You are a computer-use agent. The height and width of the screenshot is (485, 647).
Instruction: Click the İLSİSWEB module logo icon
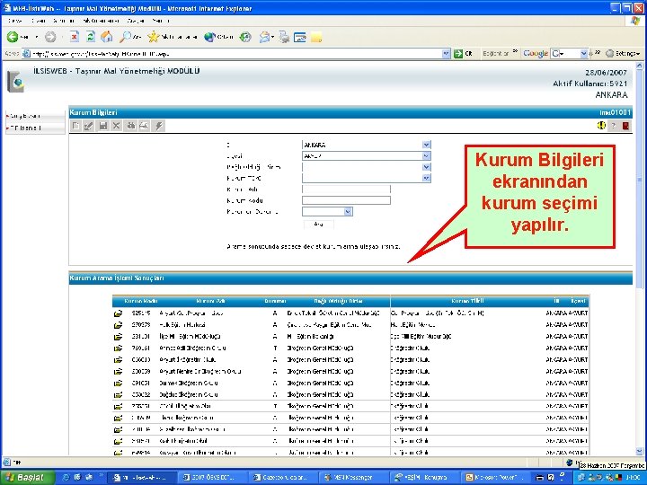pyautogui.click(x=15, y=82)
